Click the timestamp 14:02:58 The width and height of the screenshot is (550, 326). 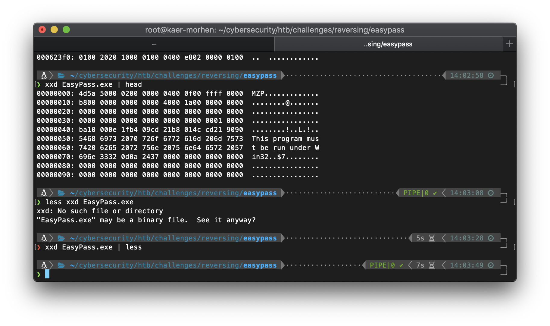click(467, 75)
